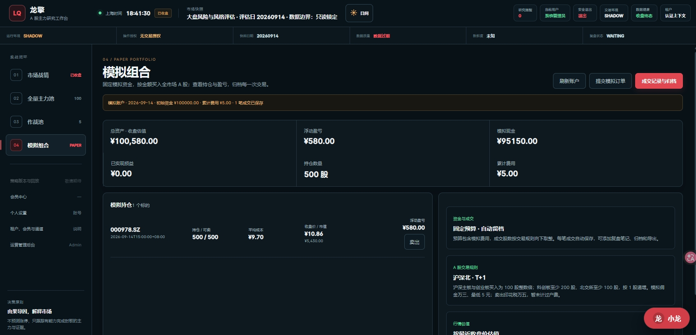The height and width of the screenshot is (335, 696).
Task: Click the 模拟持仓 section heading
Action: click(x=121, y=205)
